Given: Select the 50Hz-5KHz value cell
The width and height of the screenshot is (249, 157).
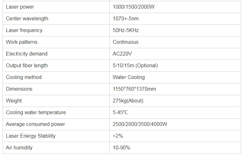Looking at the screenshot, I should (175, 30).
